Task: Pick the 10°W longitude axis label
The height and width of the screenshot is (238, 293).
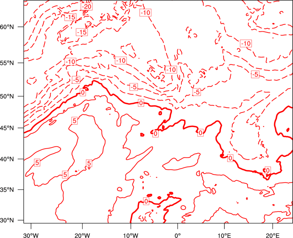Action: [131, 235]
